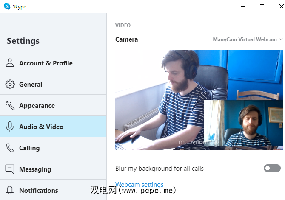The width and height of the screenshot is (285, 200).
Task: Click the Messaging chat bubble icon
Action: point(10,169)
